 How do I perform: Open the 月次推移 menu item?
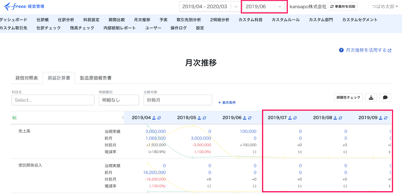click(x=142, y=20)
